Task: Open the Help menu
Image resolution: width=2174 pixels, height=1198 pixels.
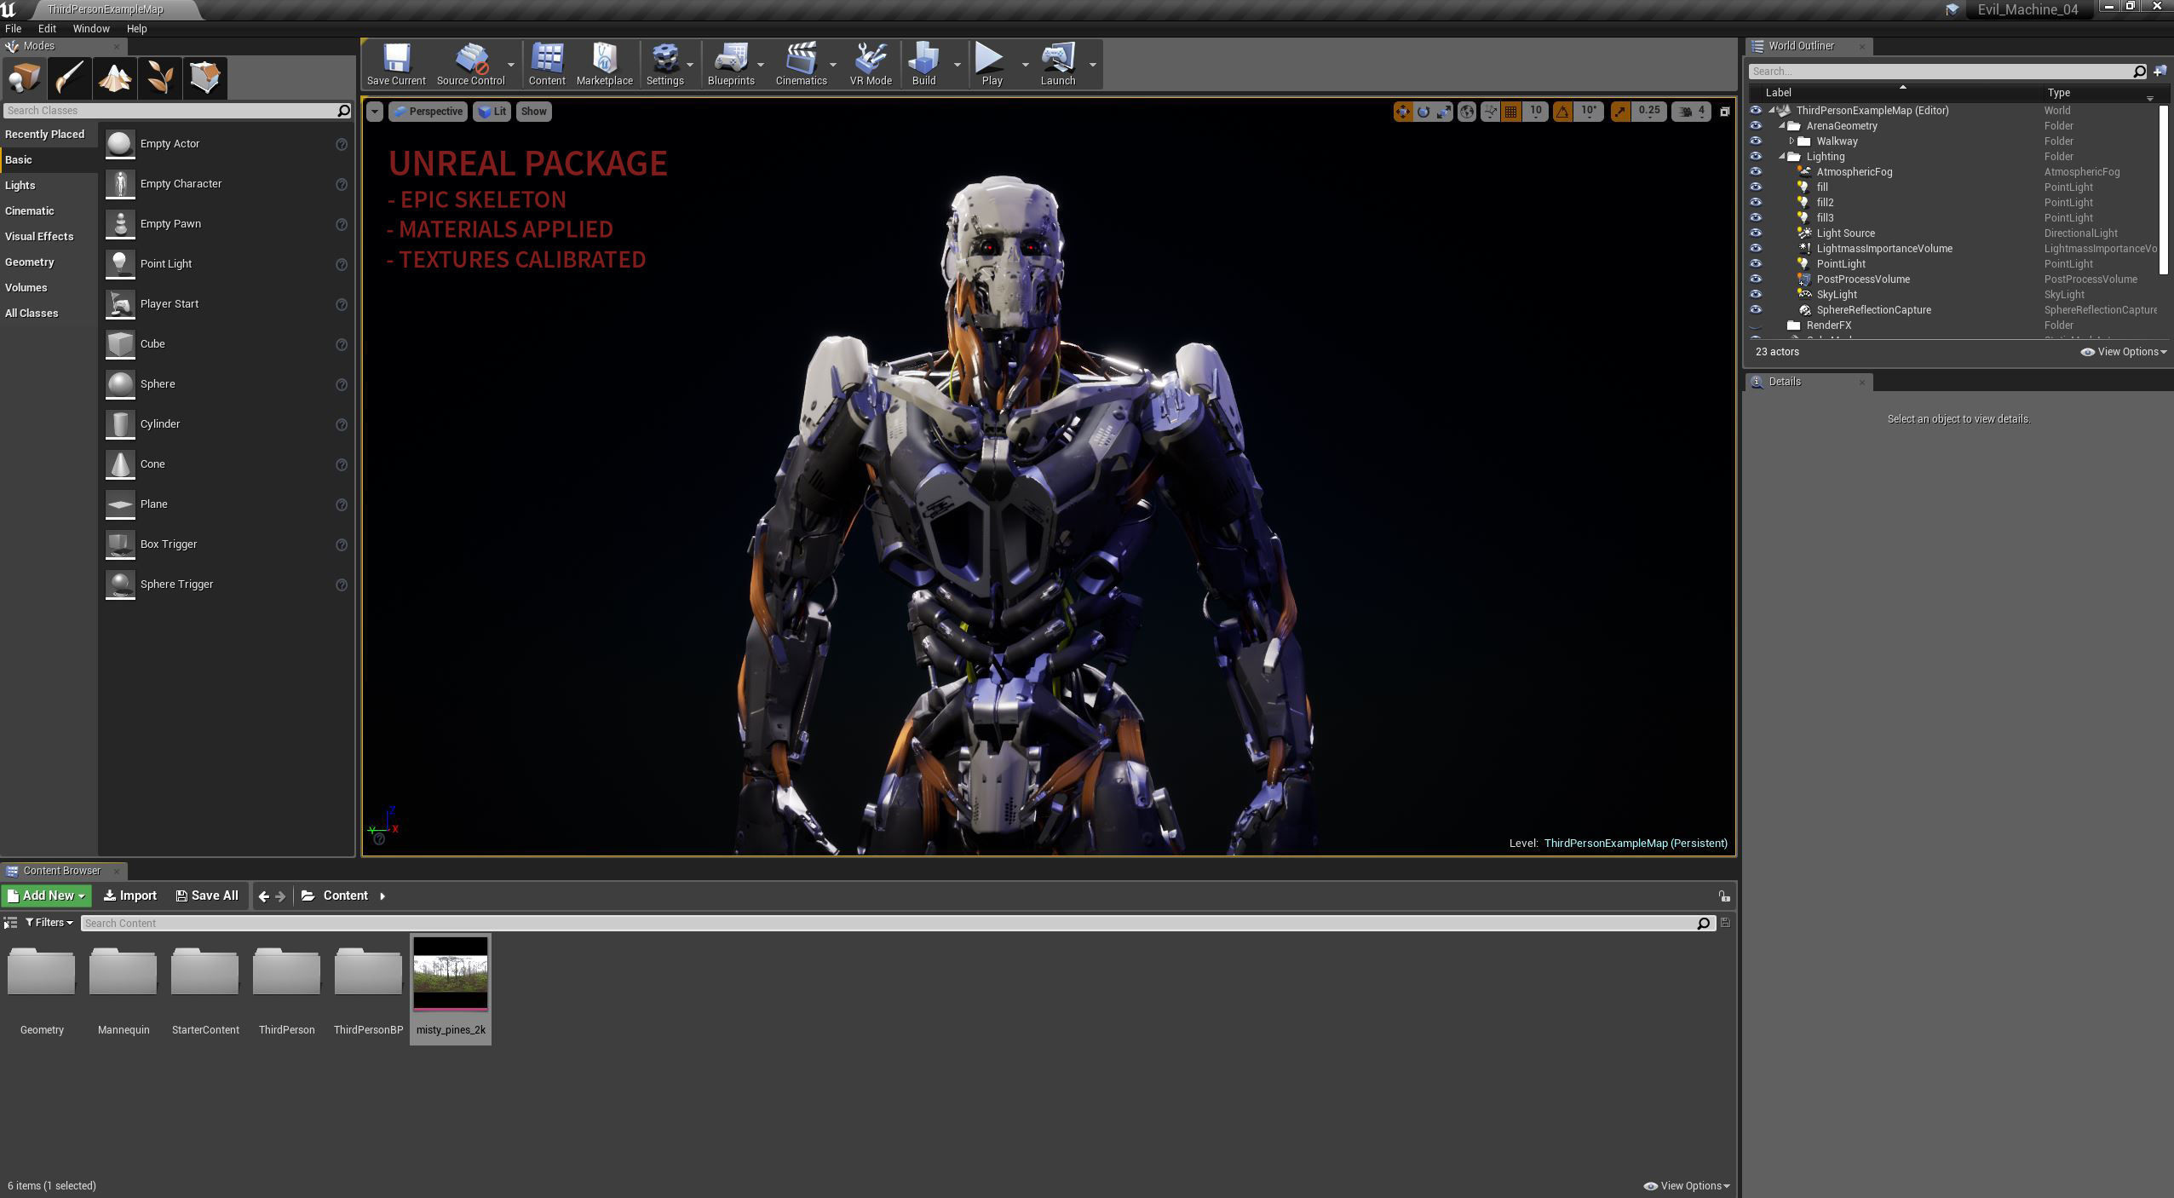Action: pyautogui.click(x=136, y=29)
